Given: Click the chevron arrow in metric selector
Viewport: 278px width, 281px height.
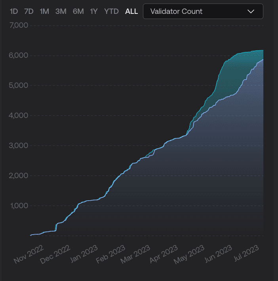Looking at the screenshot, I should (251, 11).
